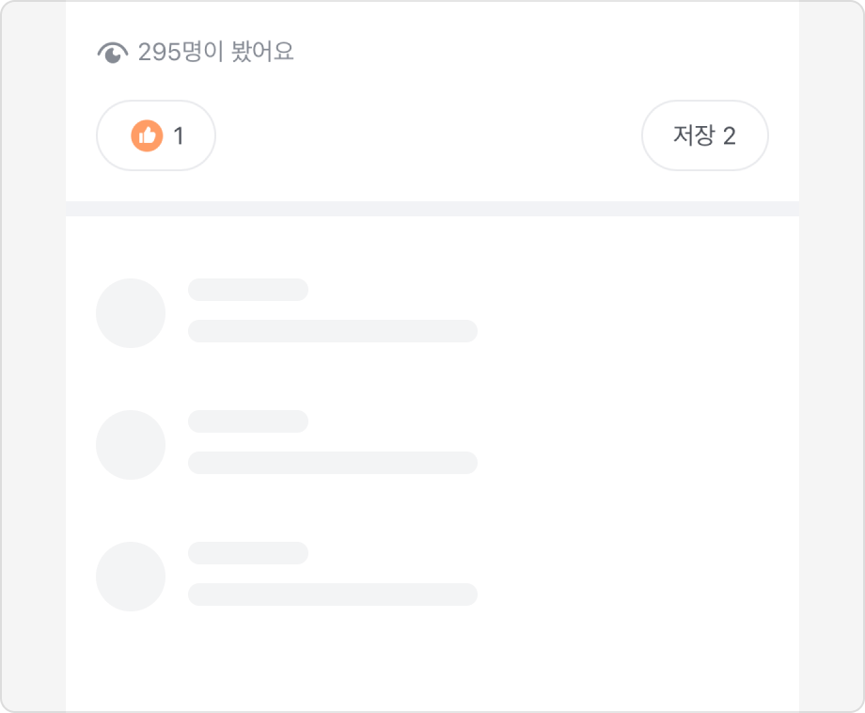Unlike the post by clicking the like pill
865x713 pixels.
155,135
